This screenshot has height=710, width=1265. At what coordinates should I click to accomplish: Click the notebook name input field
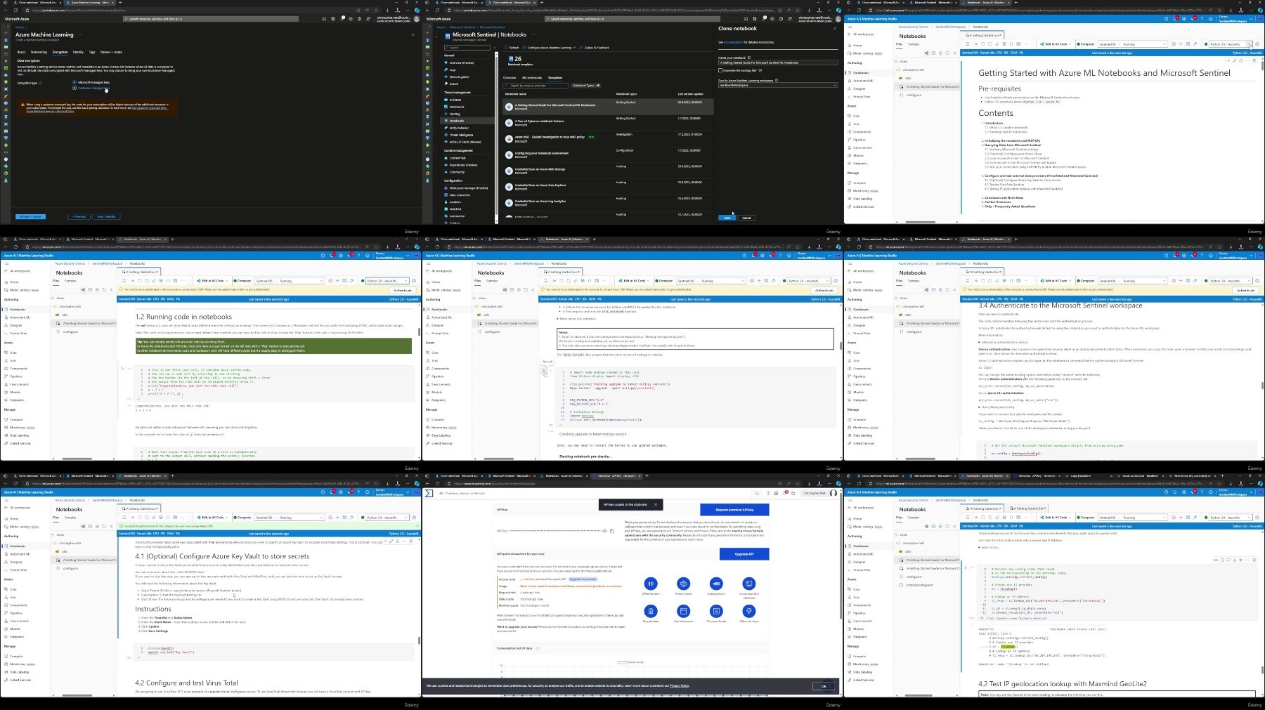coord(778,63)
